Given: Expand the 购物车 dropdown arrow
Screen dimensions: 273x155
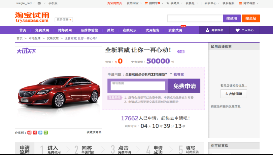Looking at the screenshot, I should point(162,3).
